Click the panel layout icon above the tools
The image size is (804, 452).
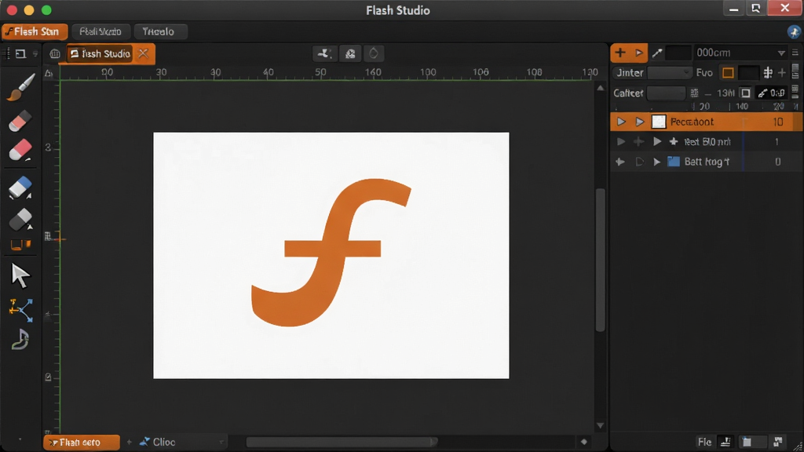pos(20,53)
